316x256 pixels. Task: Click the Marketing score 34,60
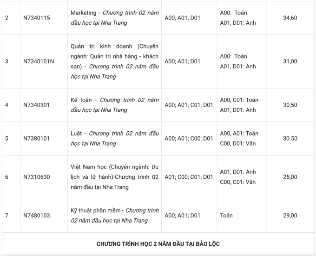tap(290, 18)
